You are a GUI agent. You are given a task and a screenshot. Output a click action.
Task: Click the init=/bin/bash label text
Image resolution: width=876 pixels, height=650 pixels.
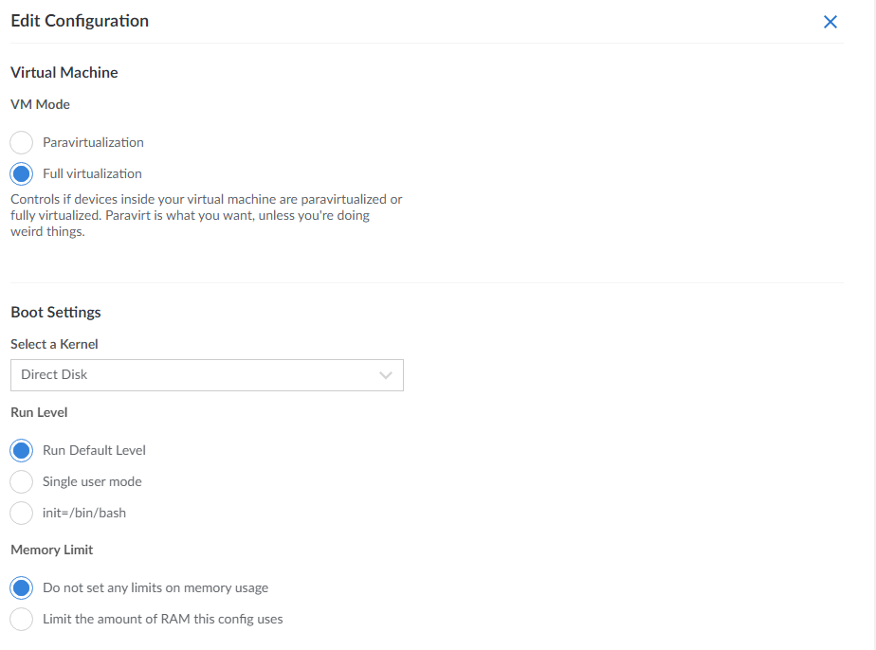84,514
